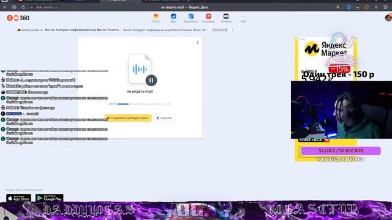Get app from Google Play badge
The height and width of the screenshot is (220, 392).
click(x=49, y=198)
